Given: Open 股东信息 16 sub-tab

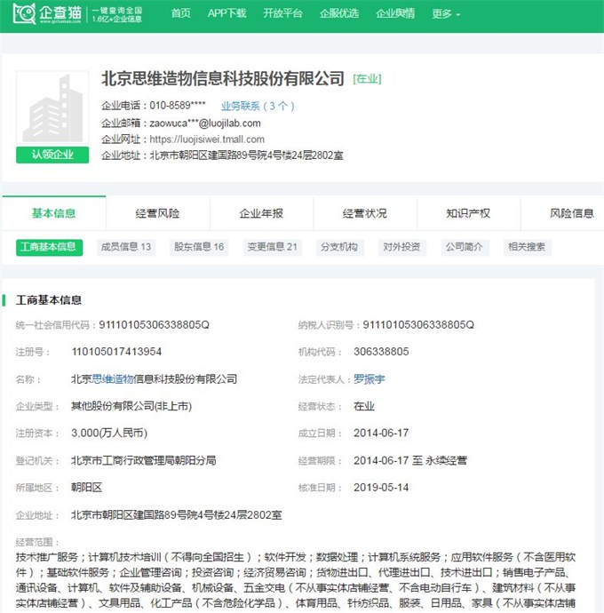Looking at the screenshot, I should 199,247.
